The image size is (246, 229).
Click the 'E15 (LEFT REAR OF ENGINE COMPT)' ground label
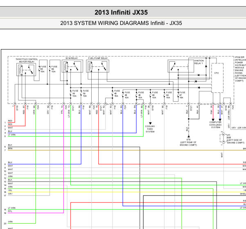pos(188,142)
